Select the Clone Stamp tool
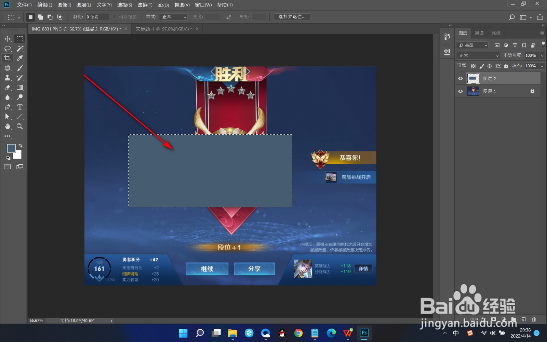Viewport: 547px width, 342px height. point(8,78)
